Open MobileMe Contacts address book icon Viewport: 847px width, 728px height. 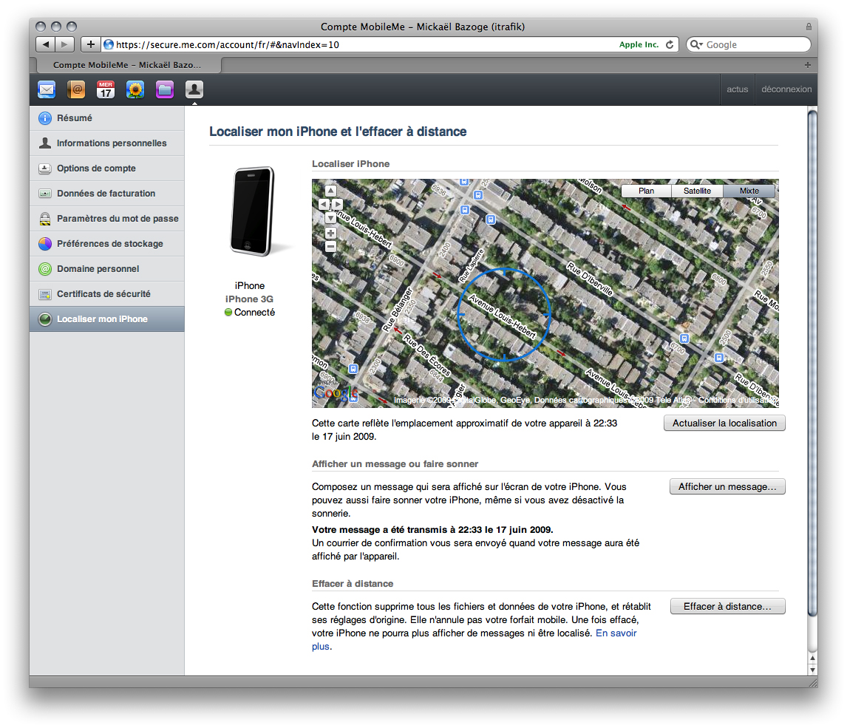click(x=76, y=89)
